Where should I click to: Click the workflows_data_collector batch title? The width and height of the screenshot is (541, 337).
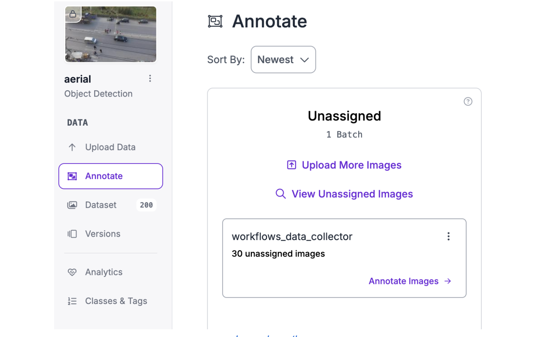tap(292, 237)
